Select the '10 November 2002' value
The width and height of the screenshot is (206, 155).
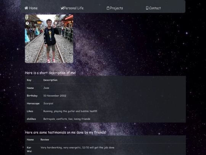click(55, 96)
